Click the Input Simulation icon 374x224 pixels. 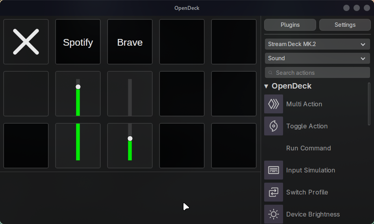pos(274,170)
